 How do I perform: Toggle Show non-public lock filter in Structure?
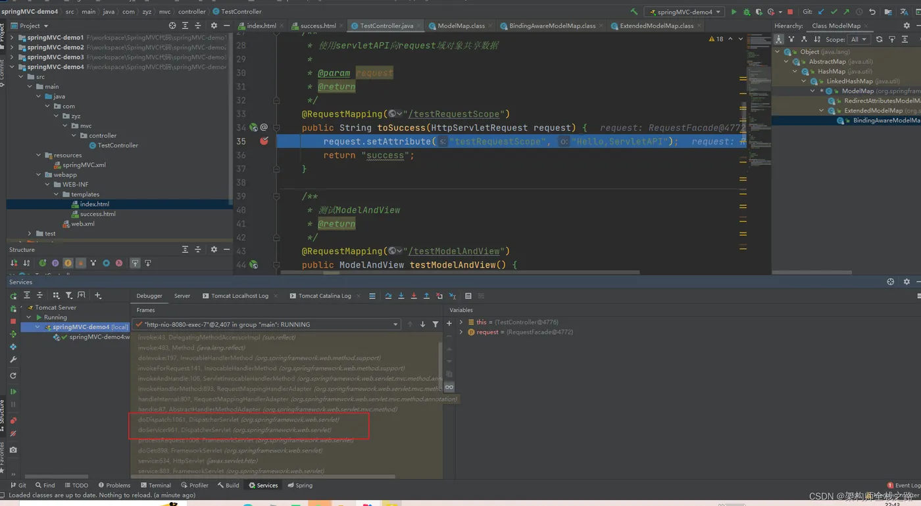point(81,263)
